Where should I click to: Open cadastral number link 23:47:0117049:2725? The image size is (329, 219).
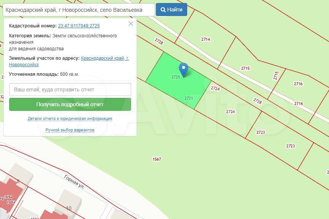pos(79,26)
